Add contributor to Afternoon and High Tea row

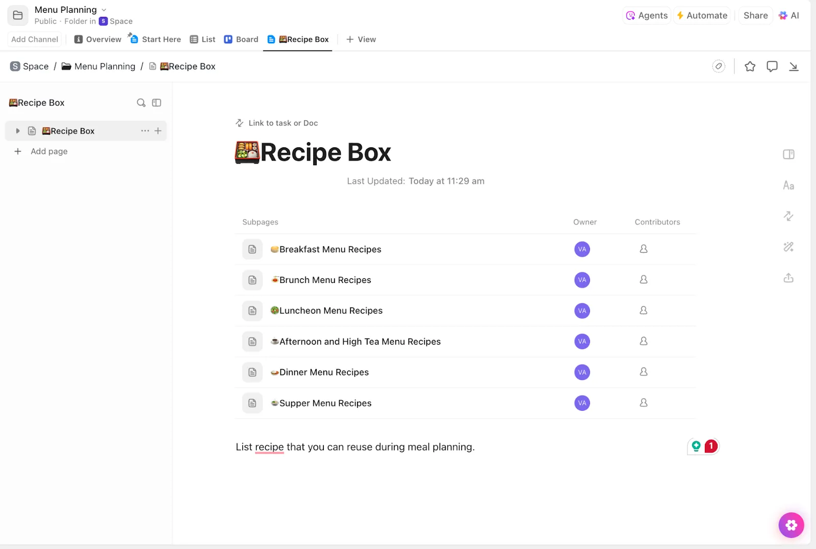click(644, 341)
